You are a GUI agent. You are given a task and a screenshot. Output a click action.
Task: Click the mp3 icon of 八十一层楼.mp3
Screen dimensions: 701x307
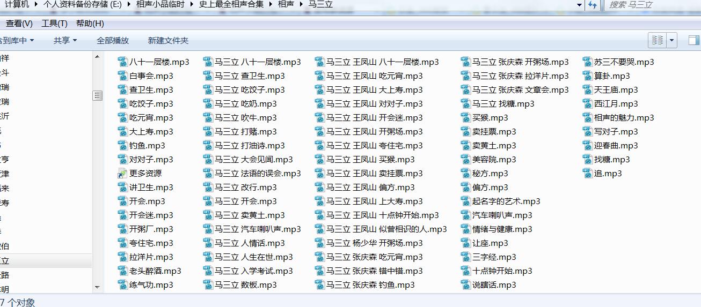pos(122,62)
